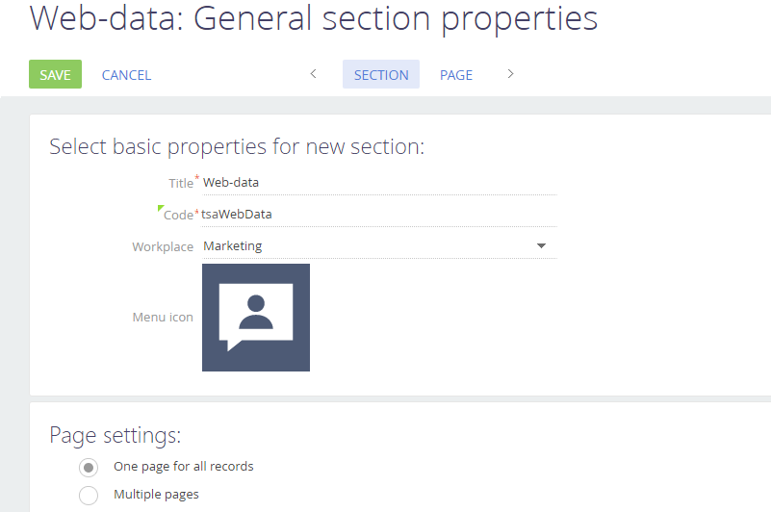Click the "Multiple pages" option label
The height and width of the screenshot is (512, 771).
point(156,495)
